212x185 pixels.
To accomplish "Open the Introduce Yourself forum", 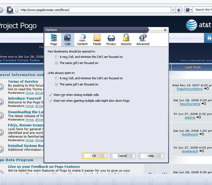I will point(24,98).
